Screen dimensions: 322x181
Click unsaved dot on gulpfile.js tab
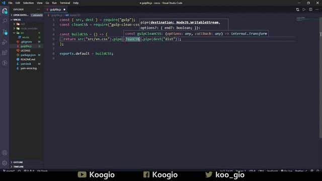tap(64, 10)
